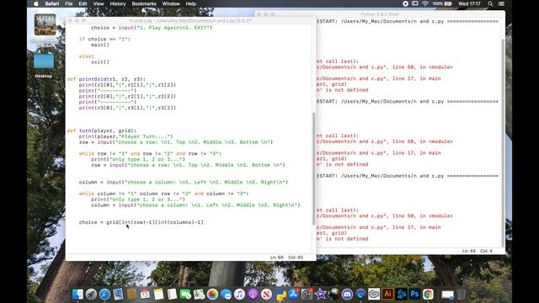Click the editor window title bar
Screen dimensions: 539x303
[x=191, y=20]
